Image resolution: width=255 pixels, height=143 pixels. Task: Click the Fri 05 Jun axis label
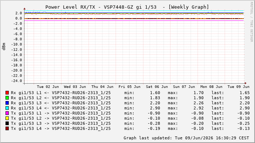click(x=130, y=87)
